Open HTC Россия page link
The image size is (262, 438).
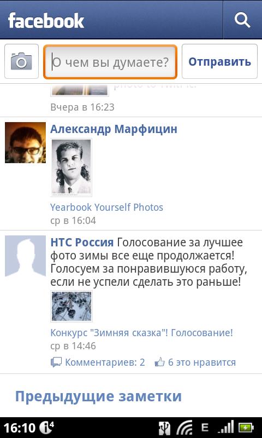point(82,243)
